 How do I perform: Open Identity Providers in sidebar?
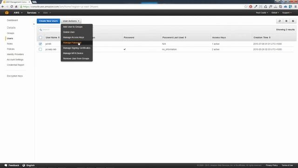tap(15, 55)
